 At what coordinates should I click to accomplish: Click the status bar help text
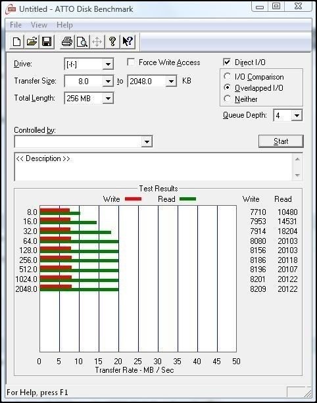(x=37, y=392)
